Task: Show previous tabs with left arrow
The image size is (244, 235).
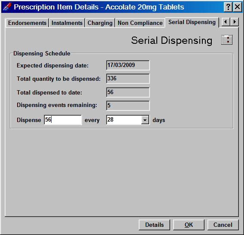Action: point(226,22)
